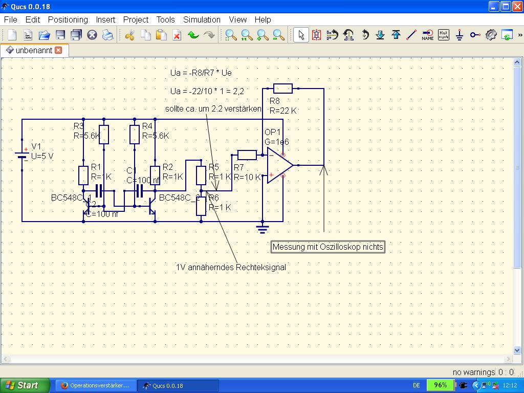This screenshot has height=393, width=524.
Task: Click the 'R=22 K' value of R8
Action: (283, 111)
